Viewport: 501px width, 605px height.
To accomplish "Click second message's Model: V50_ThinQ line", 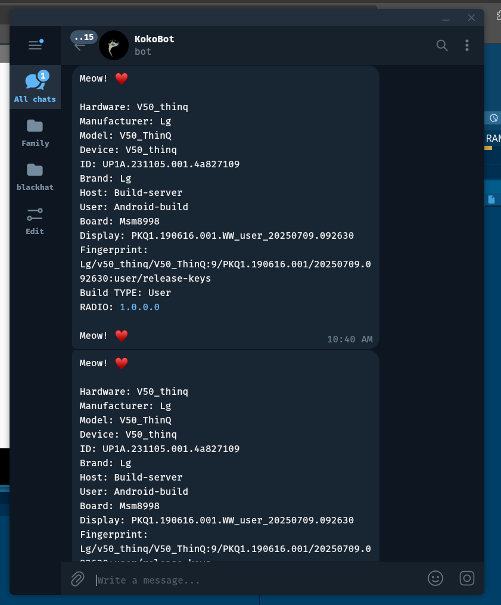I will click(126, 420).
